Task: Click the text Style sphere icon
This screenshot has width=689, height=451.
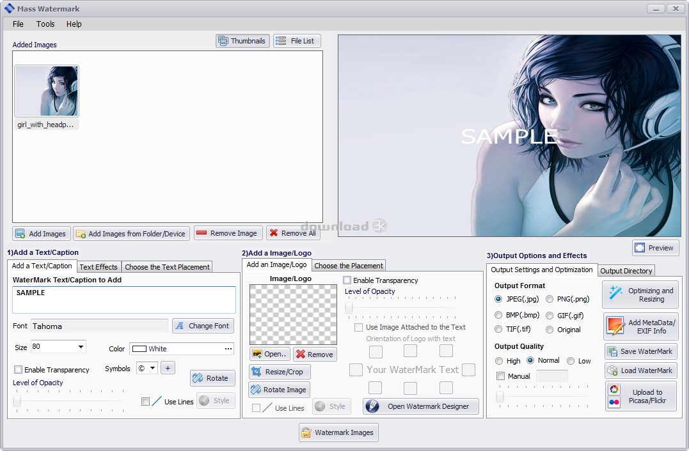Action: pos(204,401)
